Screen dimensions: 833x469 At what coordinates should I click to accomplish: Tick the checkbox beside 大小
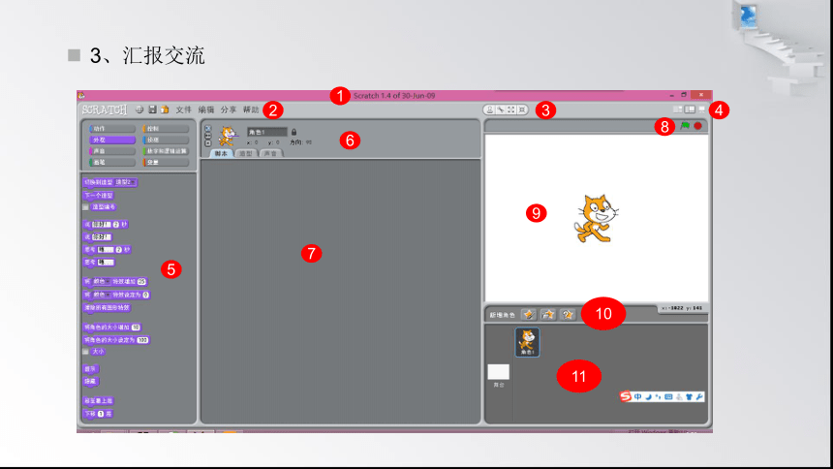pyautogui.click(x=85, y=352)
